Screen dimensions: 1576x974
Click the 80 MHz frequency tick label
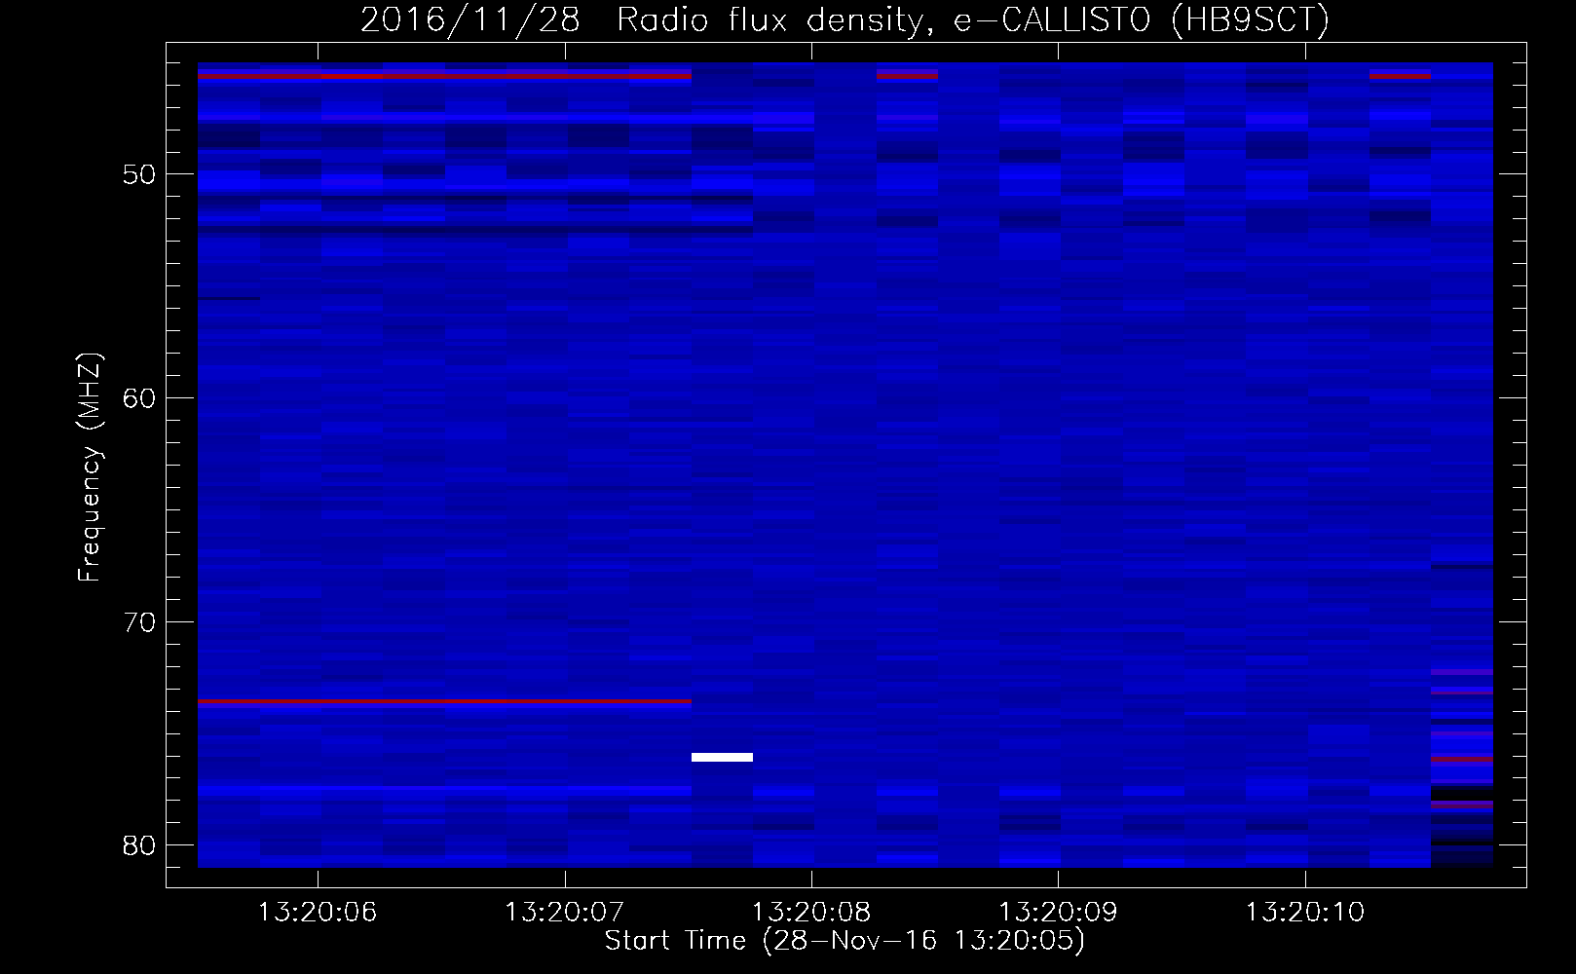(x=139, y=844)
